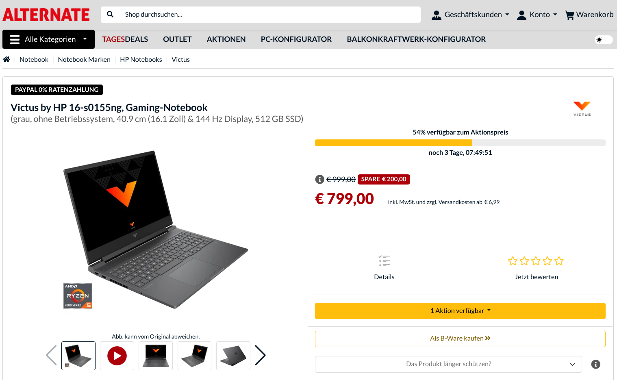Click the Victus brand logo

point(582,109)
